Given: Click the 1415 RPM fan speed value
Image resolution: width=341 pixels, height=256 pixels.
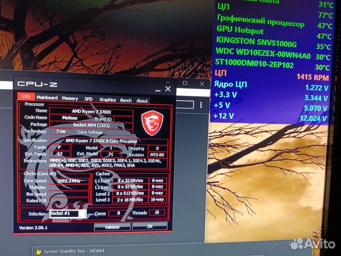Looking at the screenshot, I should coord(313,77).
